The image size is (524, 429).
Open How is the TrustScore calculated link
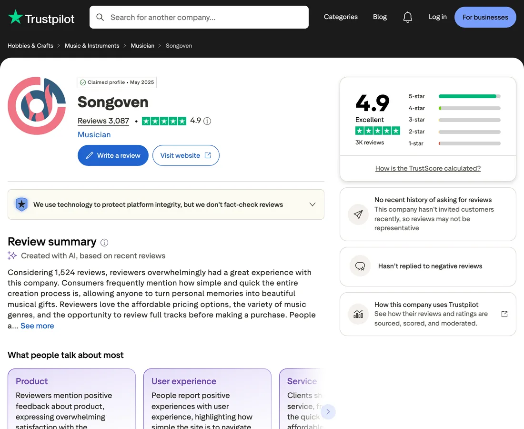click(428, 168)
